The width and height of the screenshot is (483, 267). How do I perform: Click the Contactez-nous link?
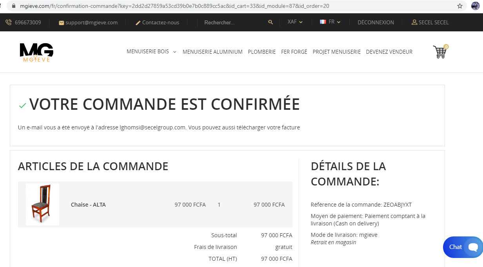tap(161, 23)
